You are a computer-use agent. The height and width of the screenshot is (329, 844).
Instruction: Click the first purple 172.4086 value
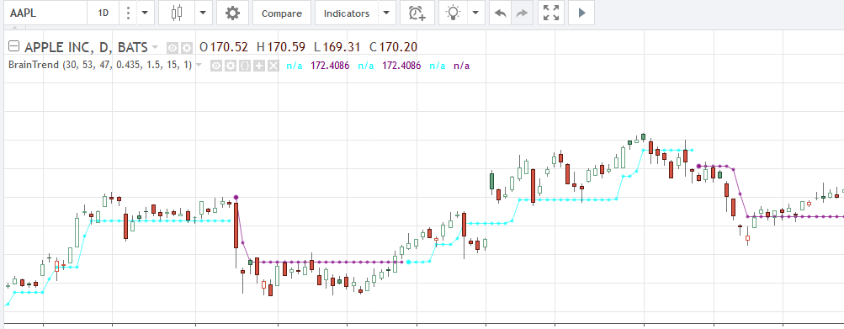(x=330, y=66)
